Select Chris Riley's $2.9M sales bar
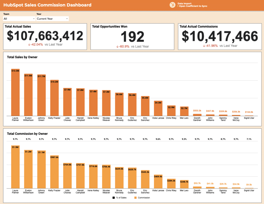The image size is (264, 204). point(171,111)
